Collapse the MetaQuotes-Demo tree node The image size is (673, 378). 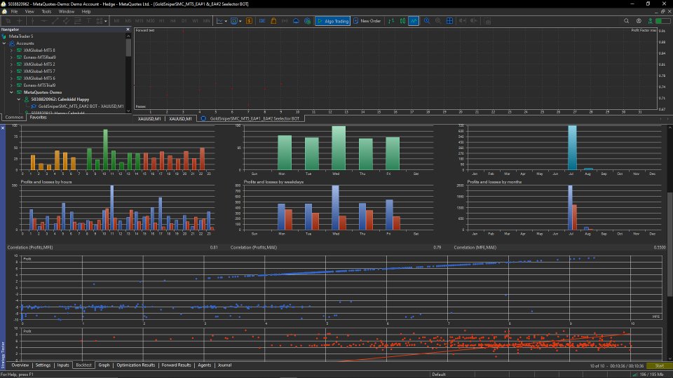click(11, 92)
